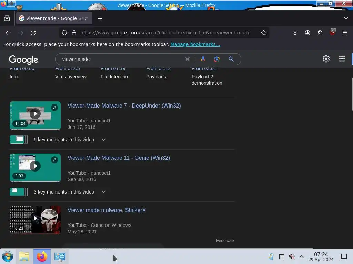Screen dimensions: 353x264
Task: Open Save to Pocket button
Action: [x=295, y=33]
